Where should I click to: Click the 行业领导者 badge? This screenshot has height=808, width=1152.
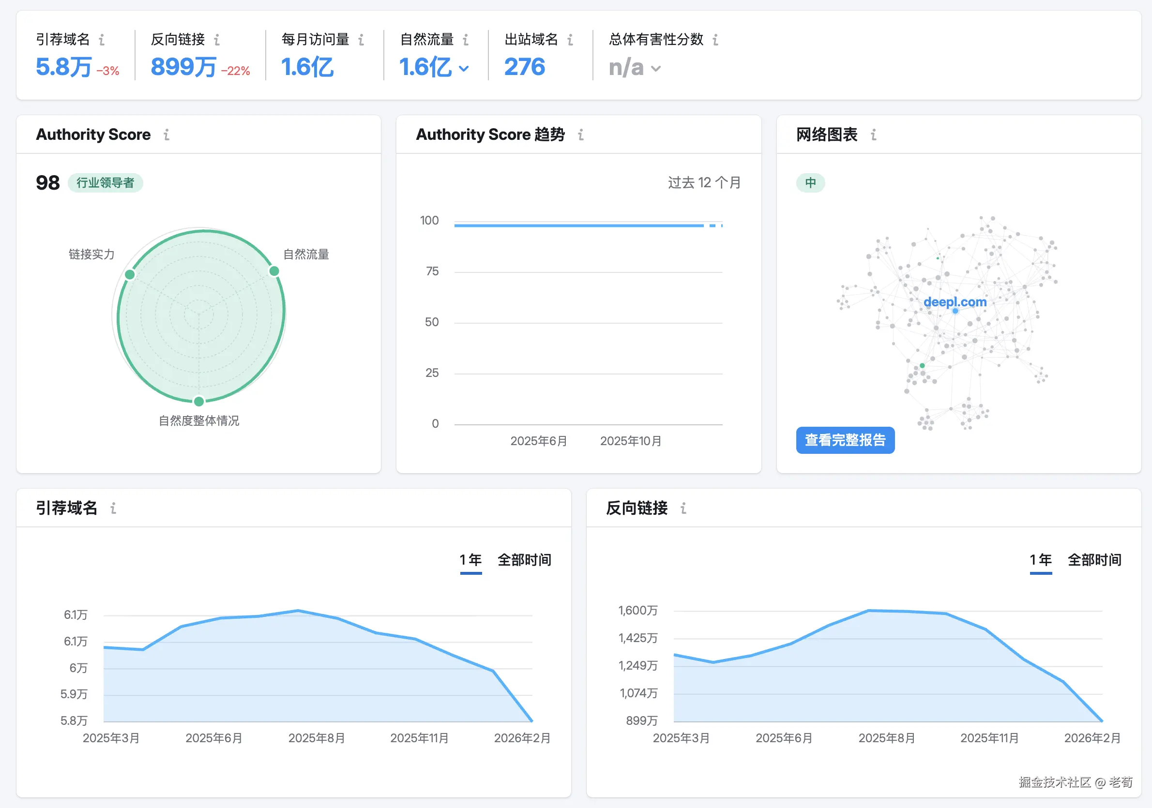(106, 182)
